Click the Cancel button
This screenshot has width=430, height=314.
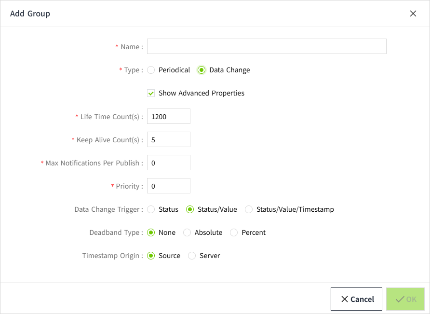356,299
